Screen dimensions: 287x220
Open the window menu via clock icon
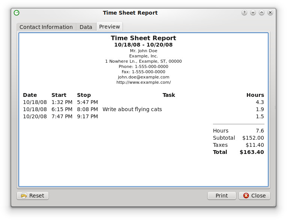tap(17, 13)
